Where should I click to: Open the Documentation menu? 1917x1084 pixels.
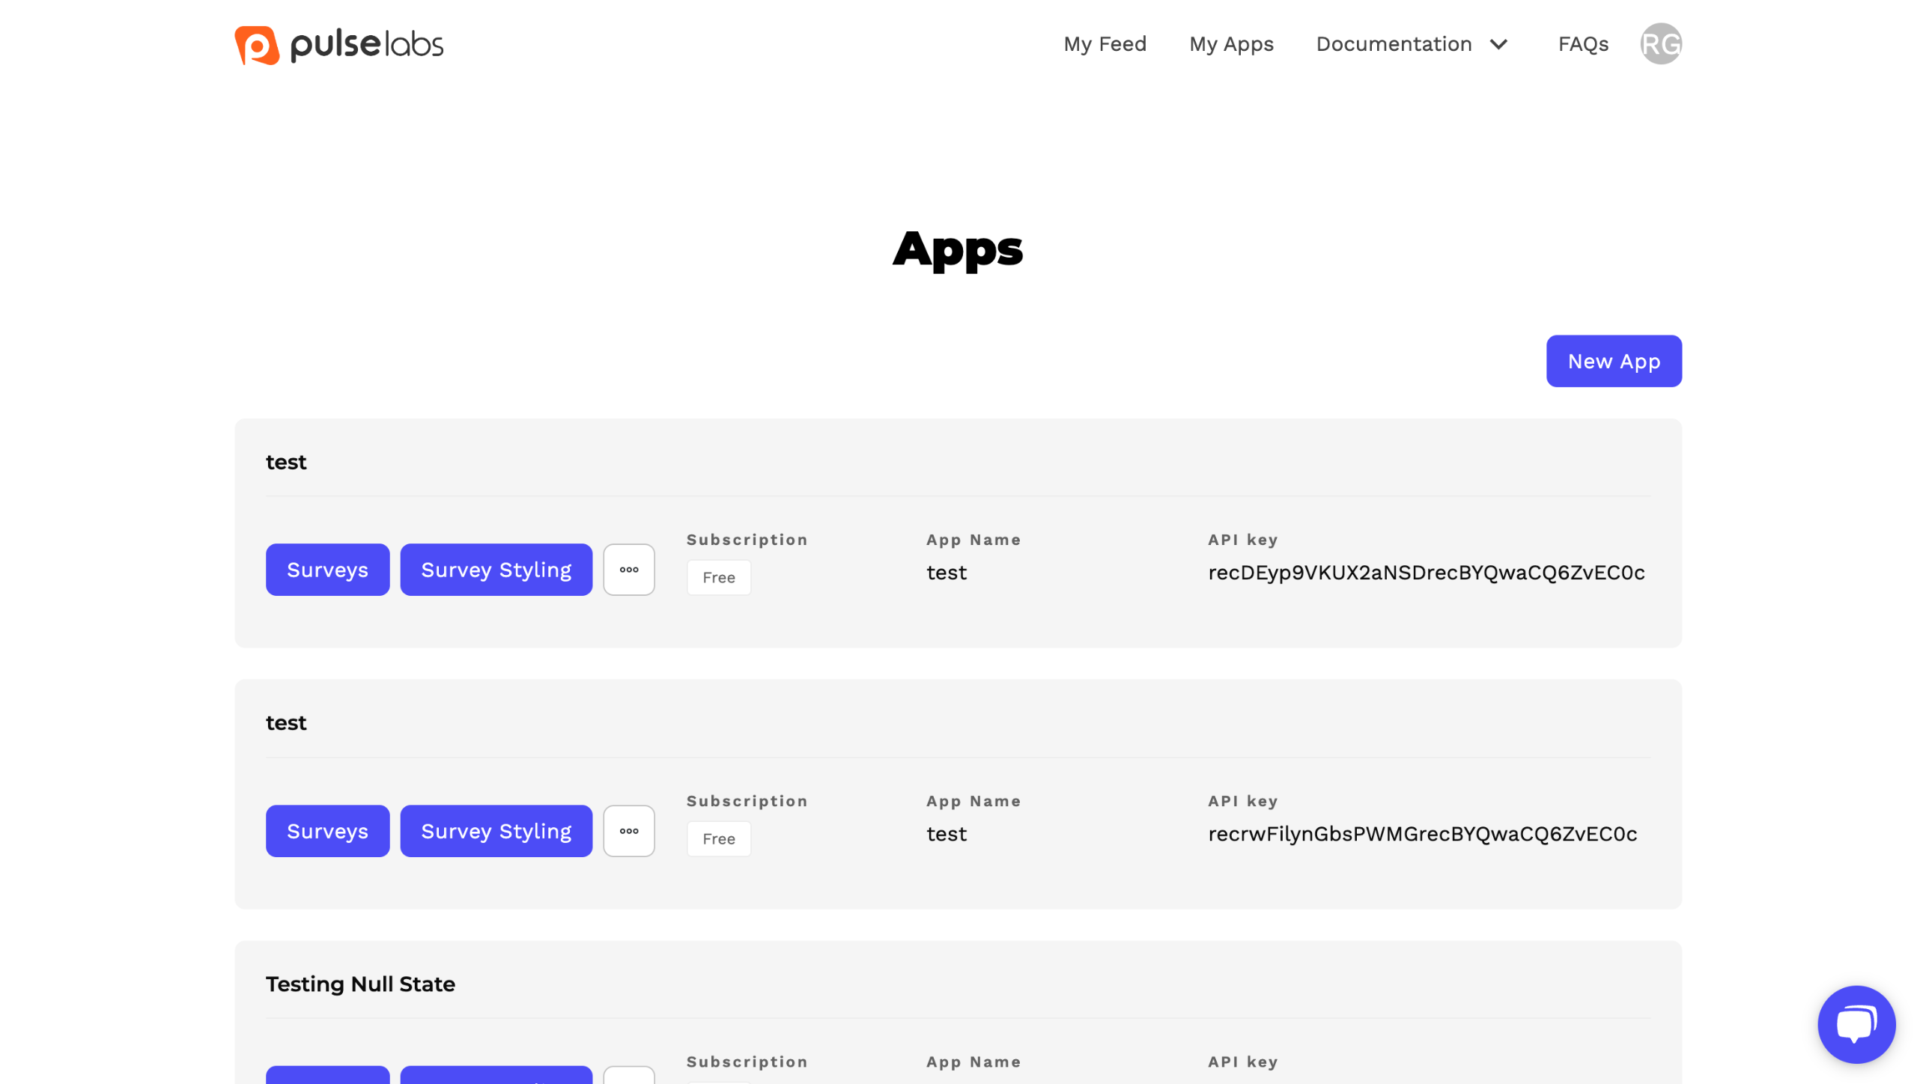[1394, 44]
